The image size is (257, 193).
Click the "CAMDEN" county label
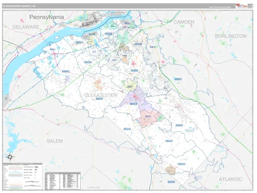click(x=184, y=22)
